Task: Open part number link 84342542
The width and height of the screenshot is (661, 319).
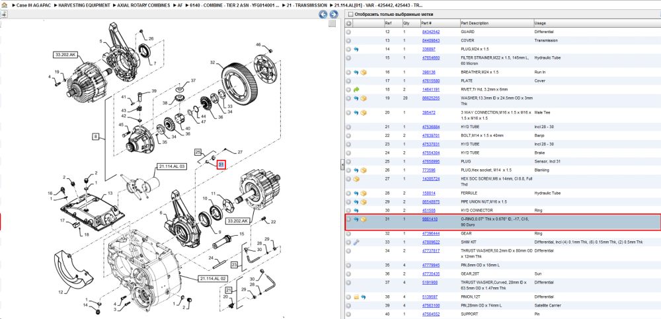Action: pos(431,32)
